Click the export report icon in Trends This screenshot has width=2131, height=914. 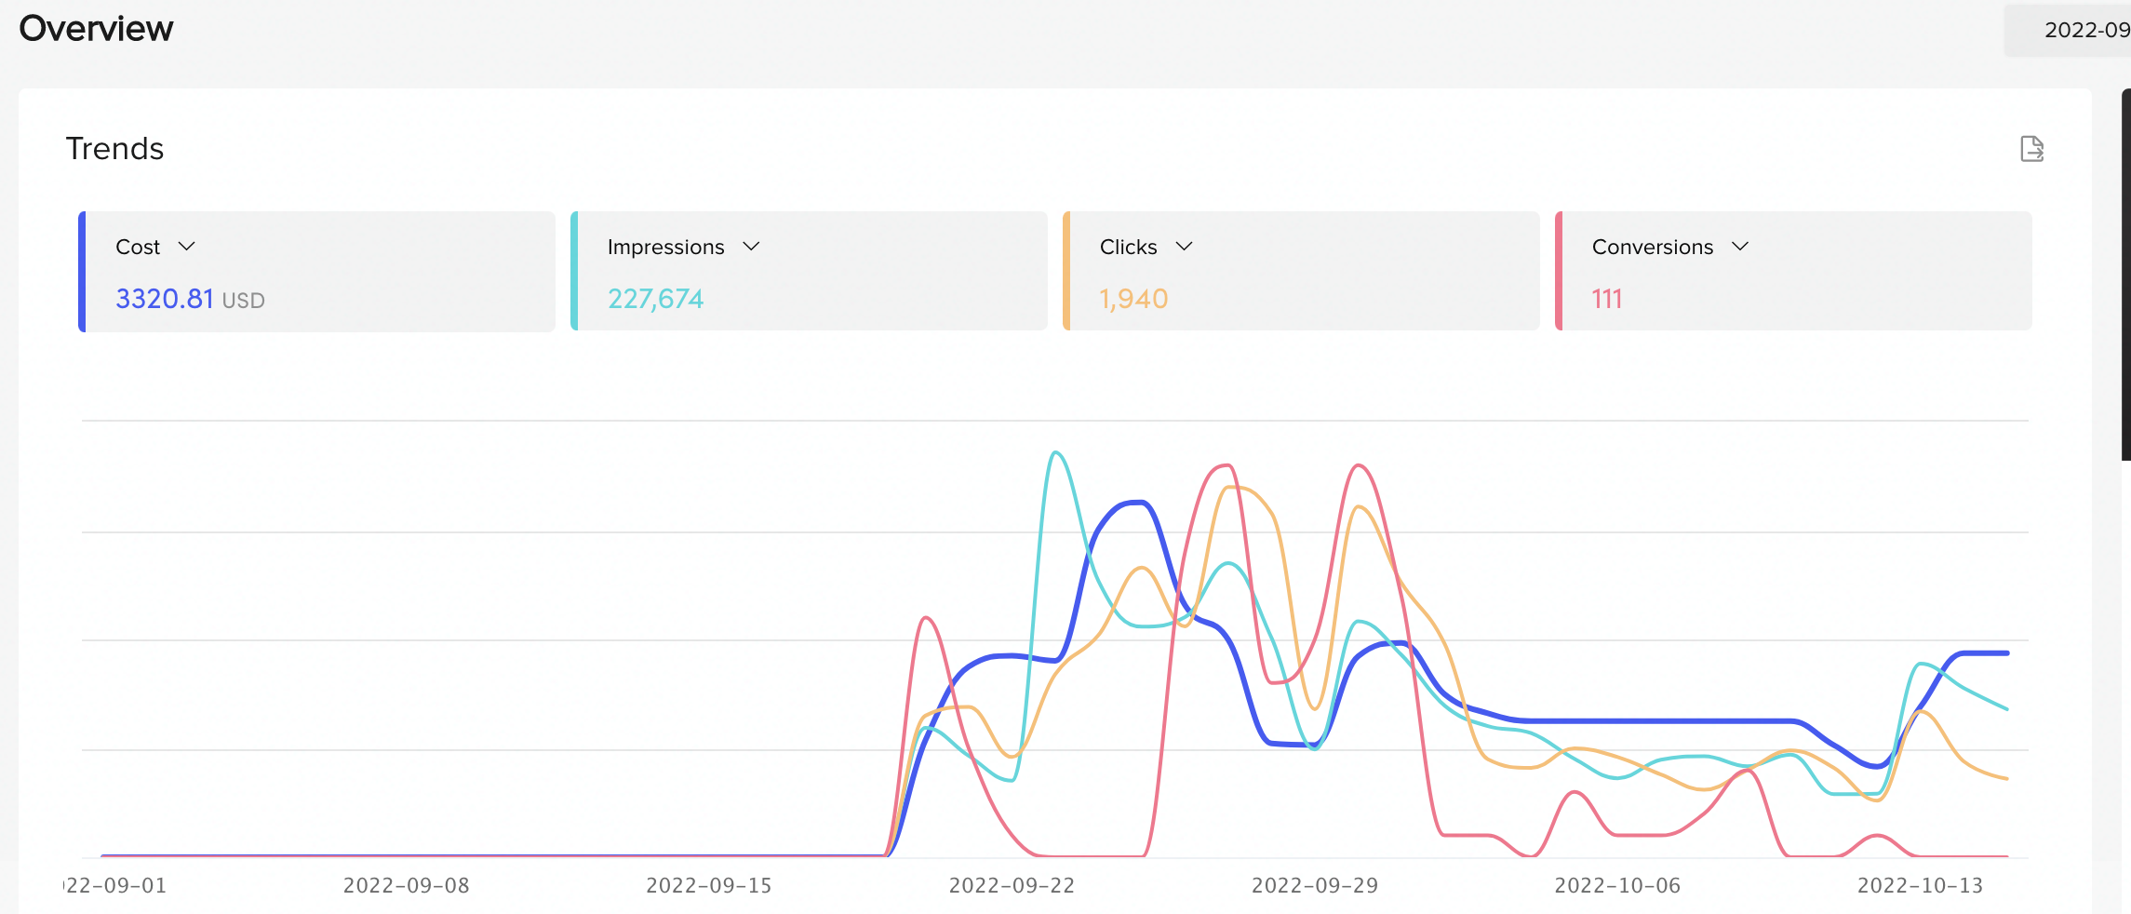coord(2031,149)
